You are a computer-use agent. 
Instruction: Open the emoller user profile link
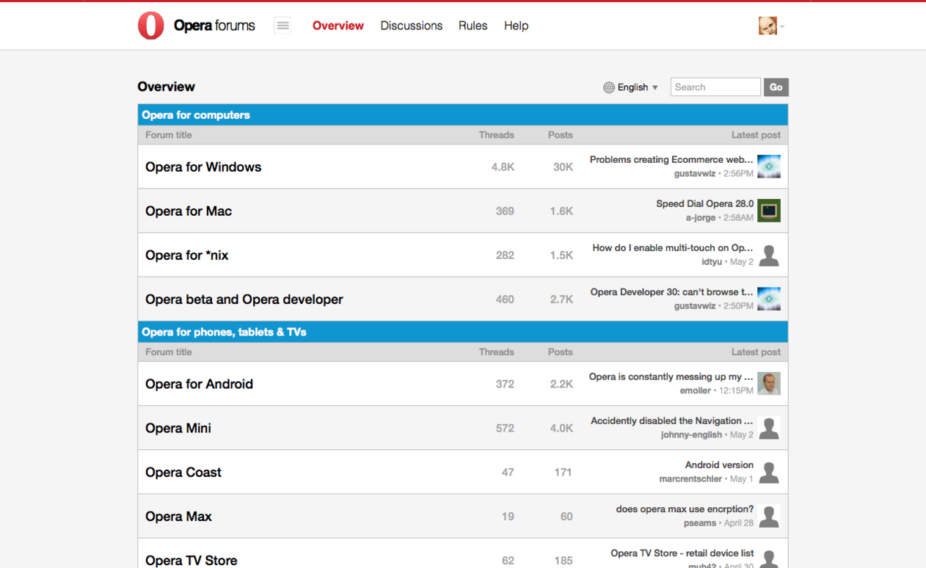(x=696, y=391)
